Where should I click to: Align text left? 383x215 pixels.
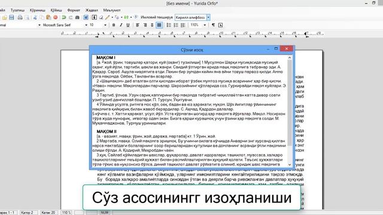coord(138,25)
